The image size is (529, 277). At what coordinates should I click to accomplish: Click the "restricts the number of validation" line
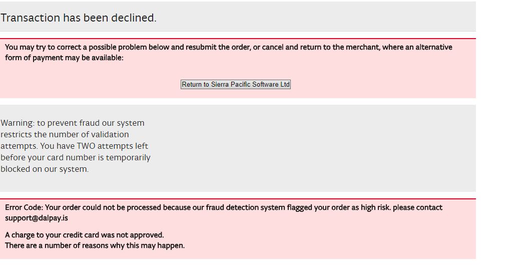65,135
